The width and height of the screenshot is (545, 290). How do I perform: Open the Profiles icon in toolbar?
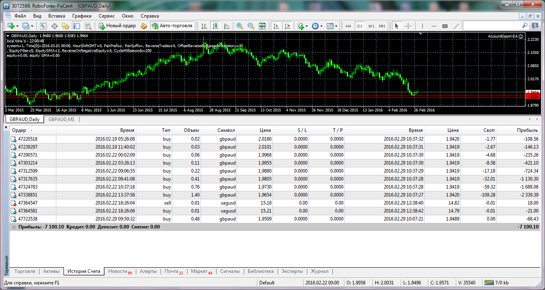tap(26, 26)
